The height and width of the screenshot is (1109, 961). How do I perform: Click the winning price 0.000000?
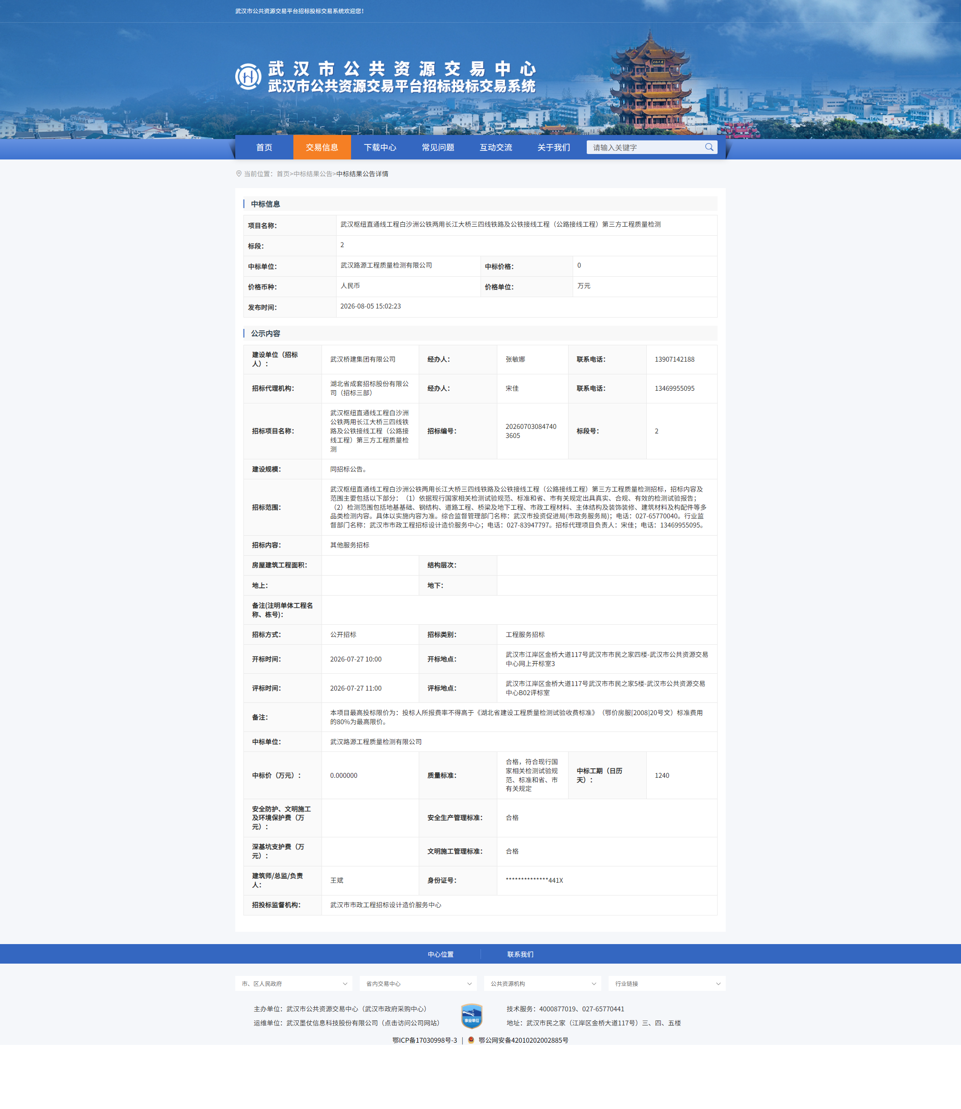click(x=344, y=775)
